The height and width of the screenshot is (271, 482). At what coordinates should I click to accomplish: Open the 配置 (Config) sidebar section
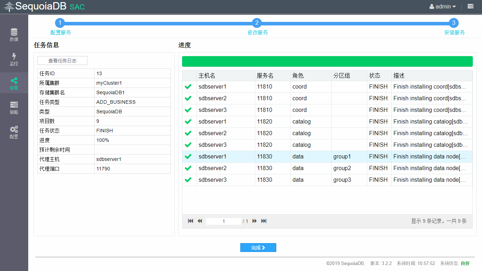click(x=14, y=132)
